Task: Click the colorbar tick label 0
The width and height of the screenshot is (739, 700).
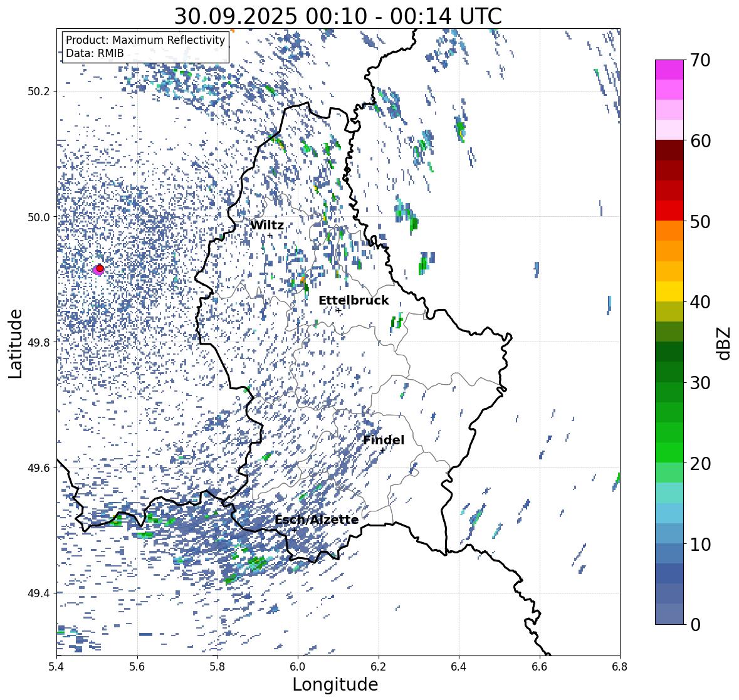Action: [695, 625]
